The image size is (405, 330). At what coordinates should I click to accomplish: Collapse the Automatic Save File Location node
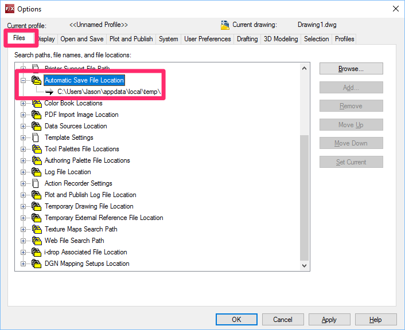(23, 81)
